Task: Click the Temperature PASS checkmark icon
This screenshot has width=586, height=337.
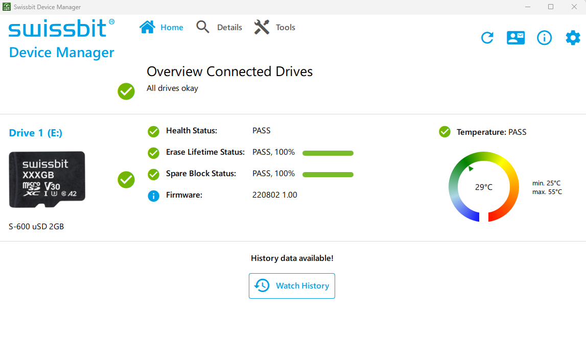Action: (x=444, y=132)
